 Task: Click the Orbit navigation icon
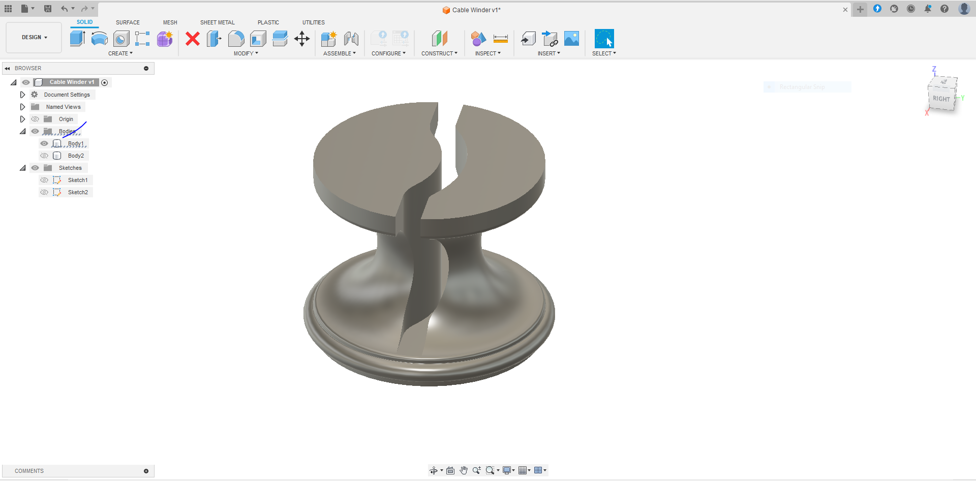point(434,470)
